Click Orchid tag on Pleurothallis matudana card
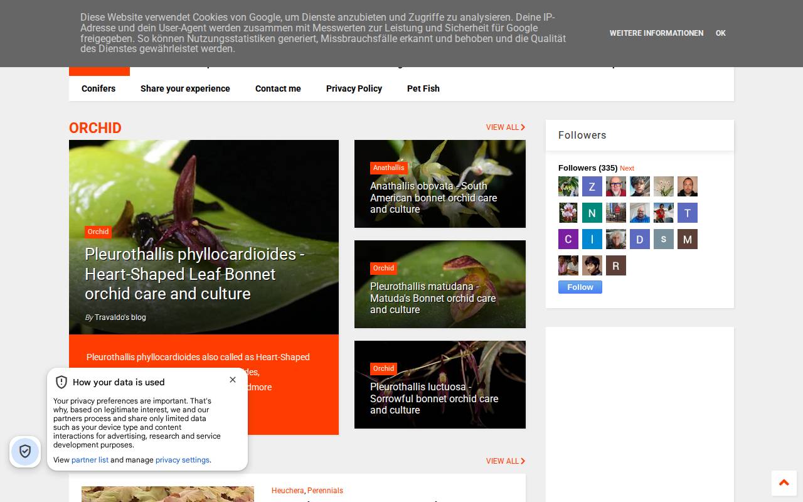Screen dimensions: 803x502 point(383,268)
